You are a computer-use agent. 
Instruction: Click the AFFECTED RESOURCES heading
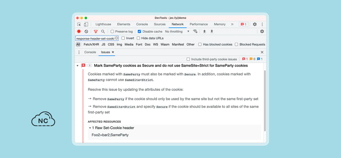coord(104,122)
